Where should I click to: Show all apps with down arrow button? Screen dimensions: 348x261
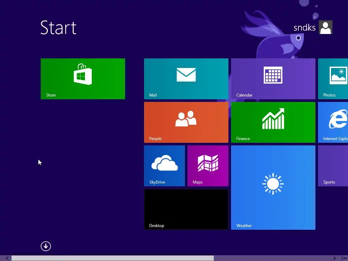click(46, 246)
